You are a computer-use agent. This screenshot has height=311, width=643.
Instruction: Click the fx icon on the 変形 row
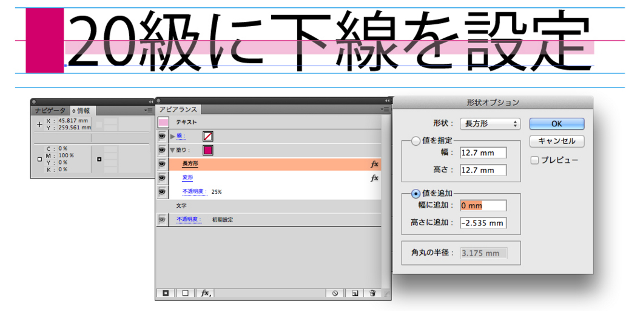[374, 178]
